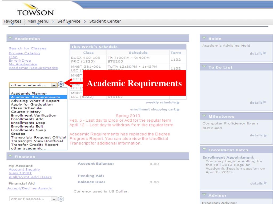
Task: Select Enrollment: Edit option
Action: pos(38,126)
